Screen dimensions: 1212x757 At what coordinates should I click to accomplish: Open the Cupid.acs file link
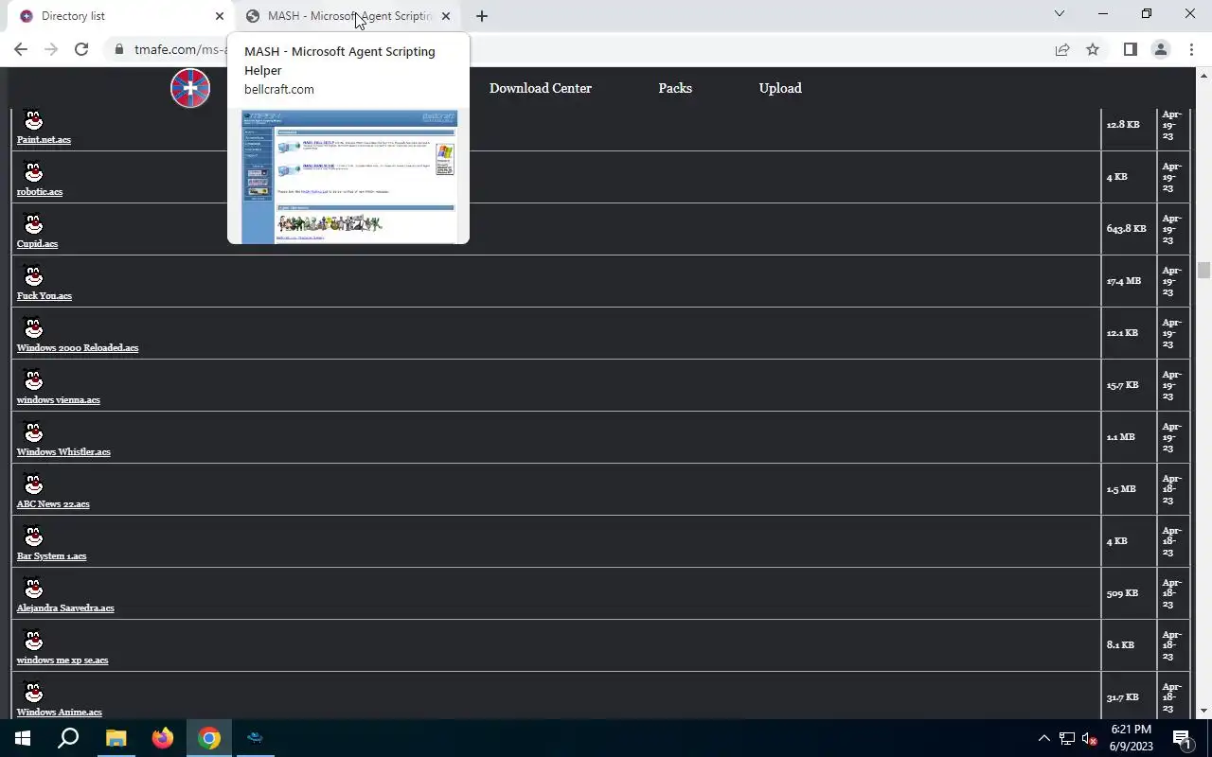point(37,244)
